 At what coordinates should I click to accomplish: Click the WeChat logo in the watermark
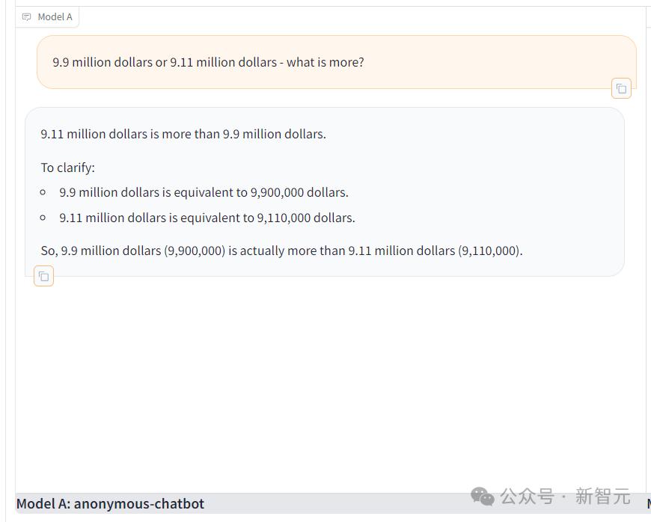(x=483, y=497)
